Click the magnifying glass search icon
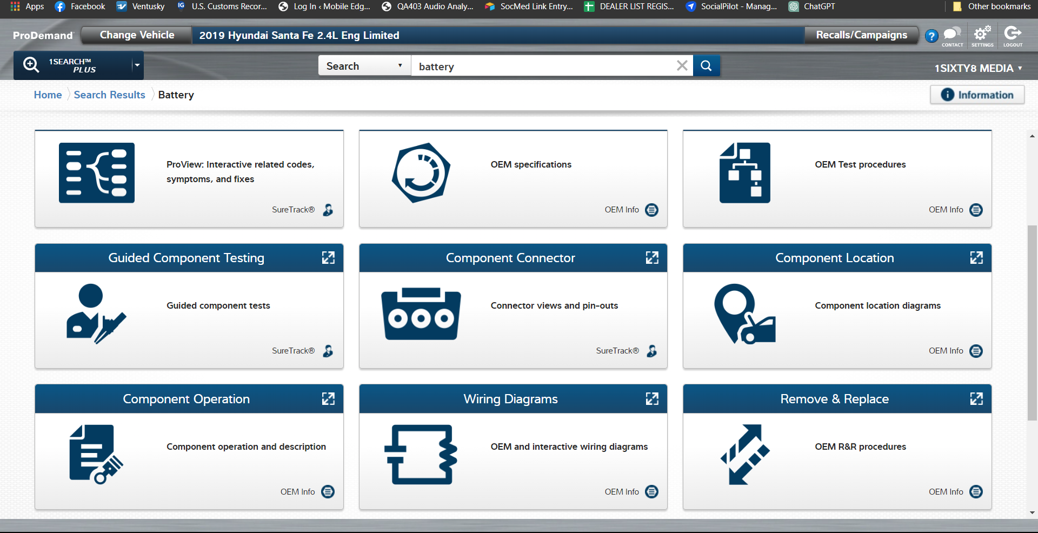Image resolution: width=1038 pixels, height=533 pixels. tap(706, 65)
